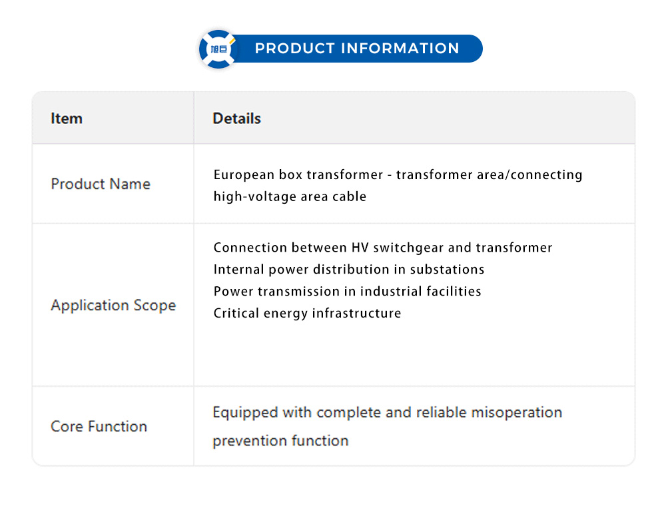
Task: Click the Core Function row label
Action: coord(99,426)
